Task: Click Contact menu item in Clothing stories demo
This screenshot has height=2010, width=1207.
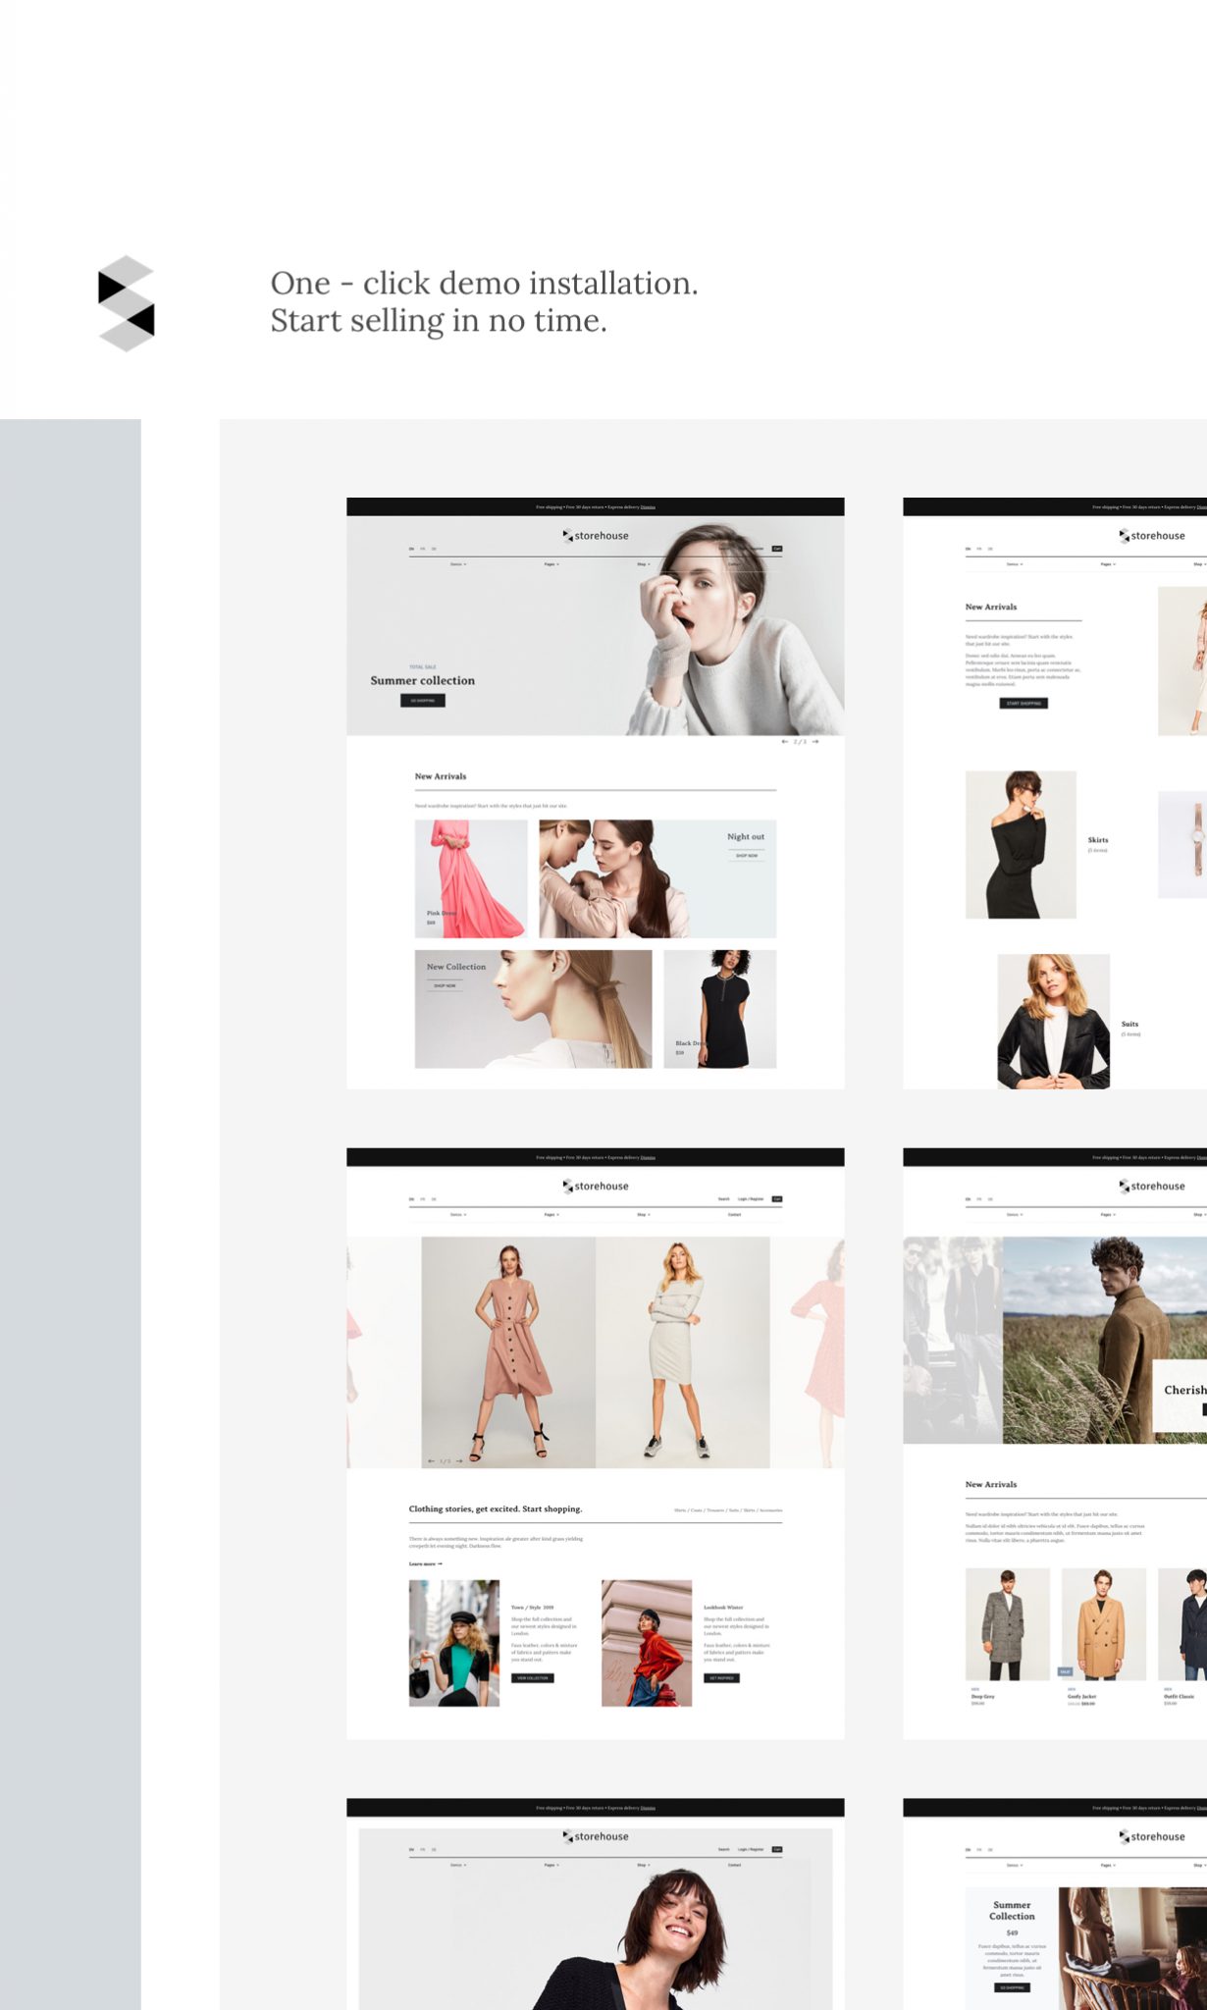Action: click(734, 1215)
